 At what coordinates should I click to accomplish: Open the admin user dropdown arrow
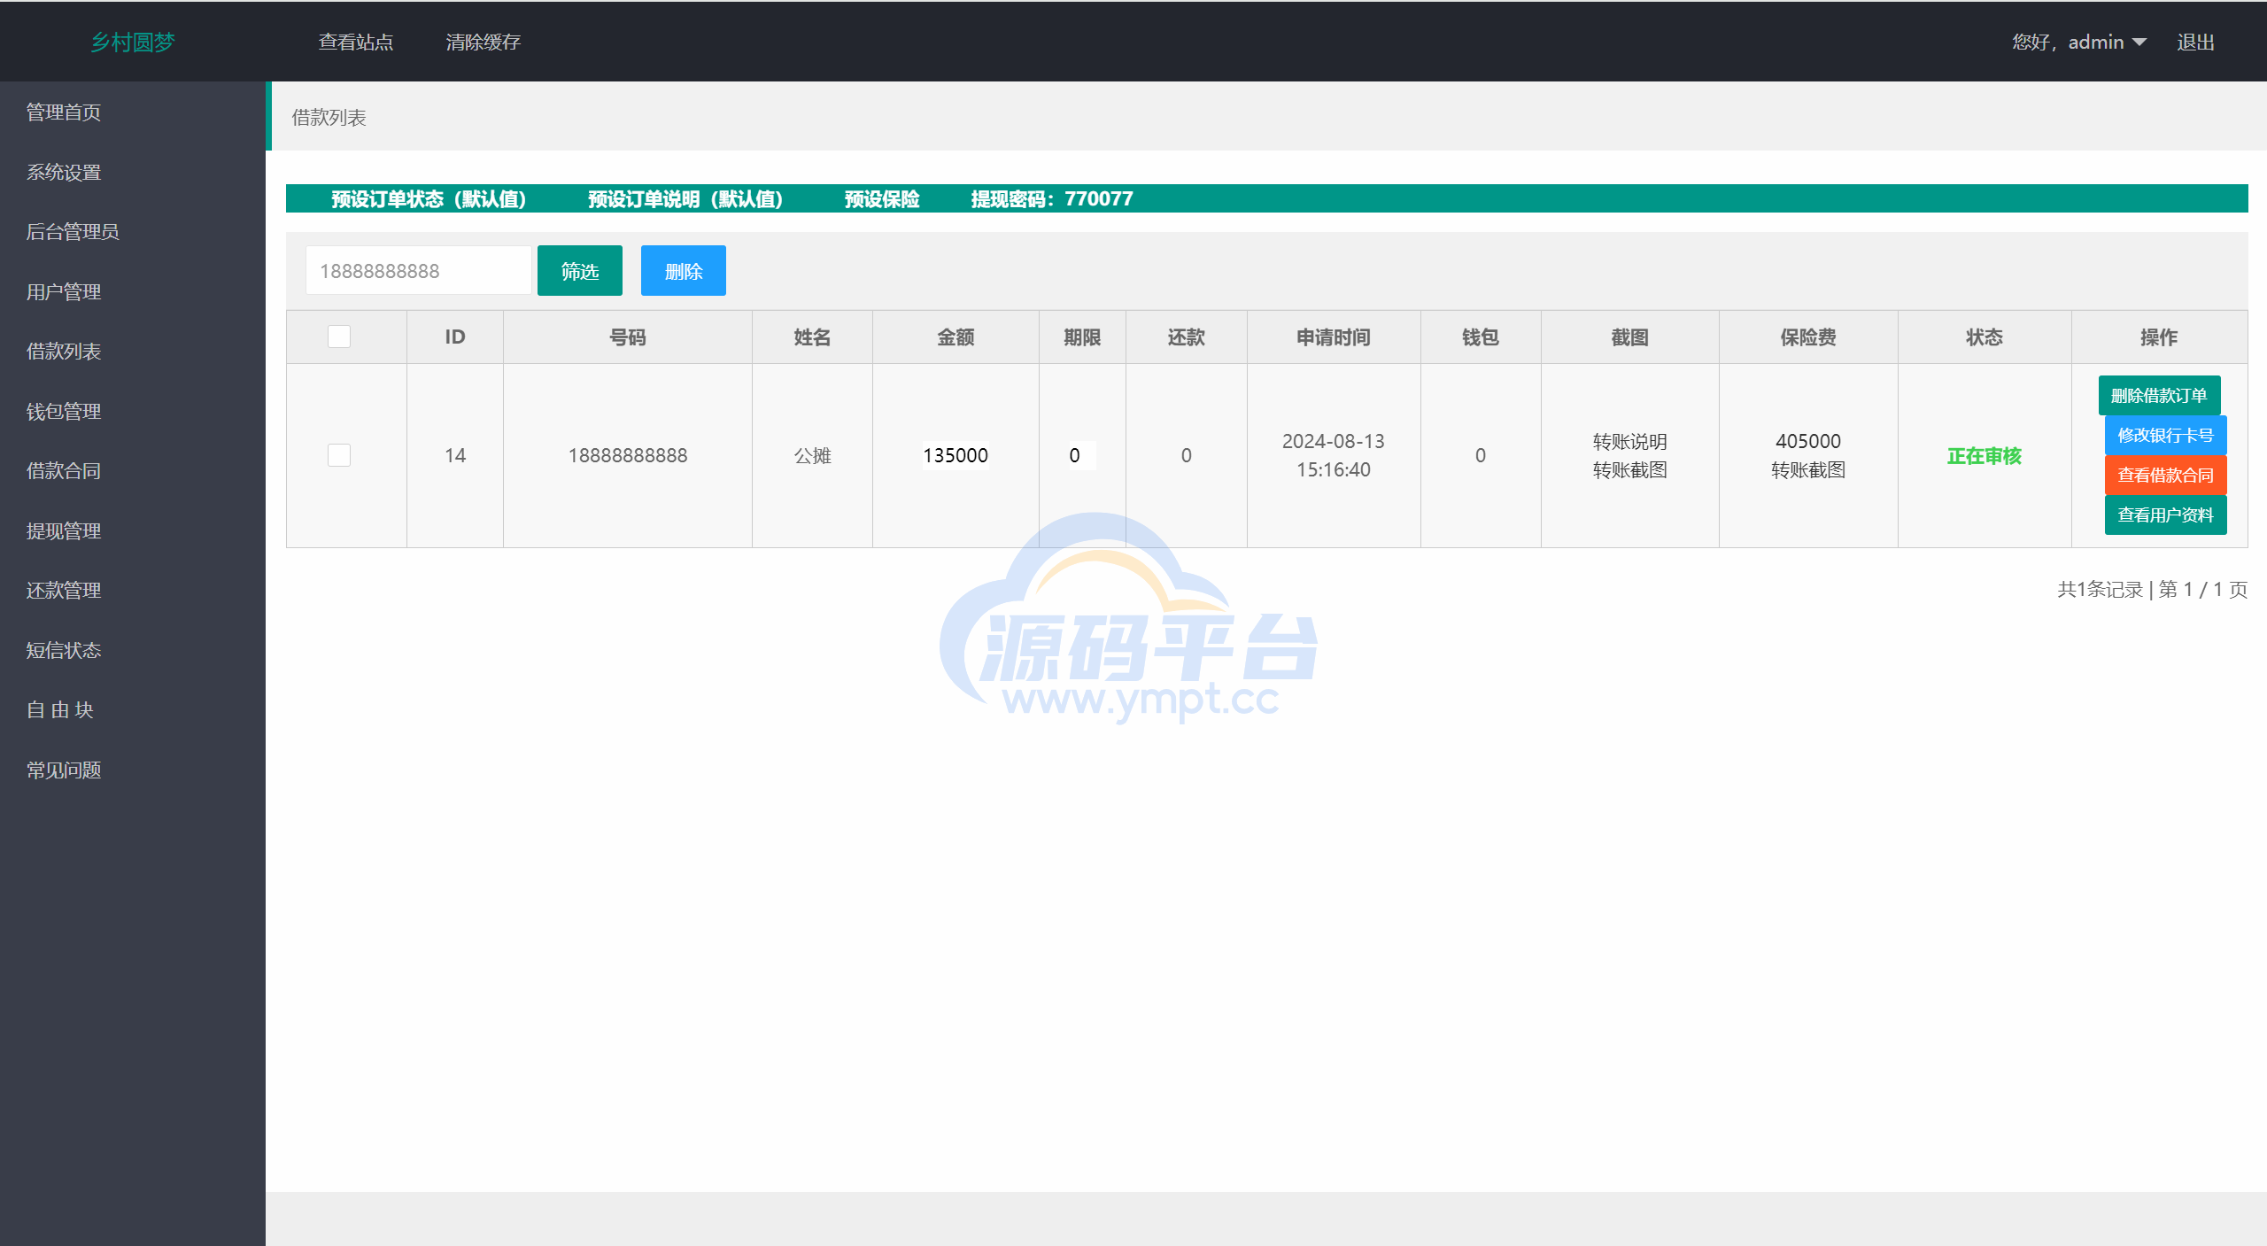pyautogui.click(x=2139, y=43)
